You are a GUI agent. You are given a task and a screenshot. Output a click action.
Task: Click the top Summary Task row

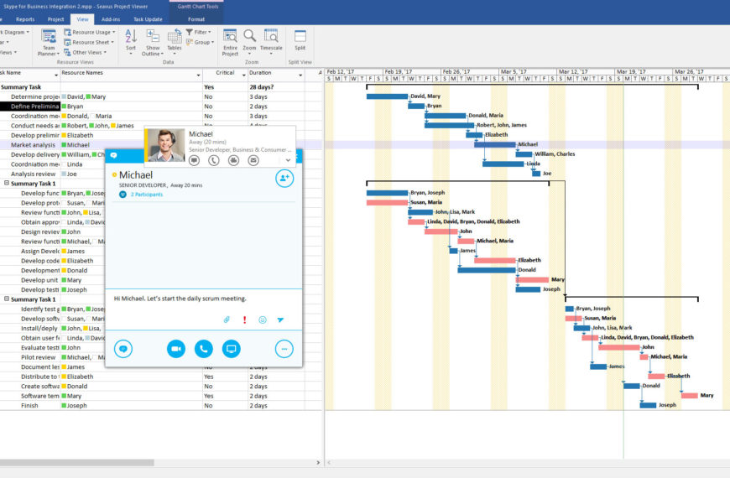(161, 87)
